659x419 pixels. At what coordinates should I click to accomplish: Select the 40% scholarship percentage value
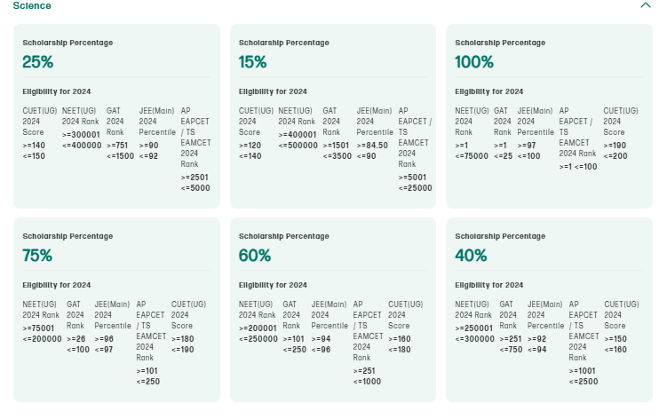click(471, 256)
